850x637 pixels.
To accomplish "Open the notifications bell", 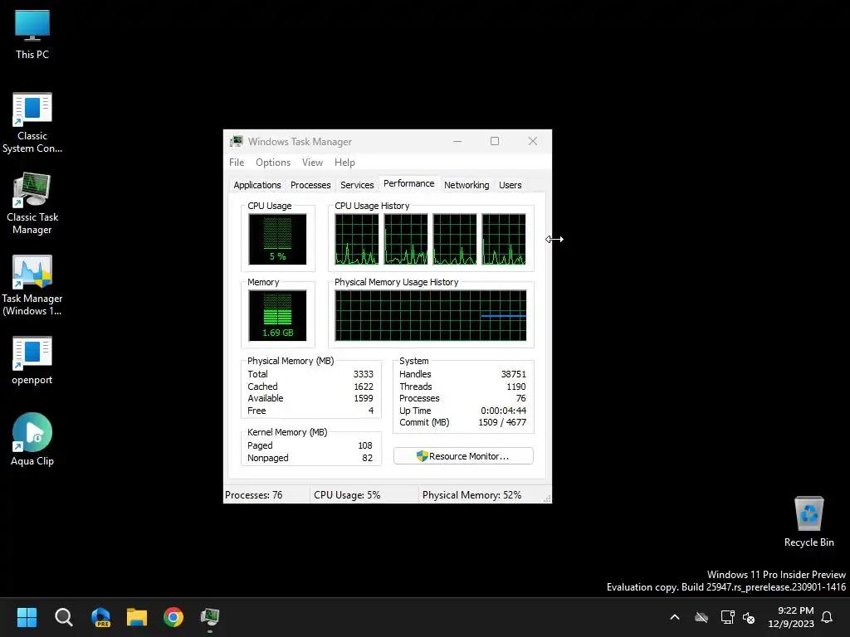I will pyautogui.click(x=827, y=617).
